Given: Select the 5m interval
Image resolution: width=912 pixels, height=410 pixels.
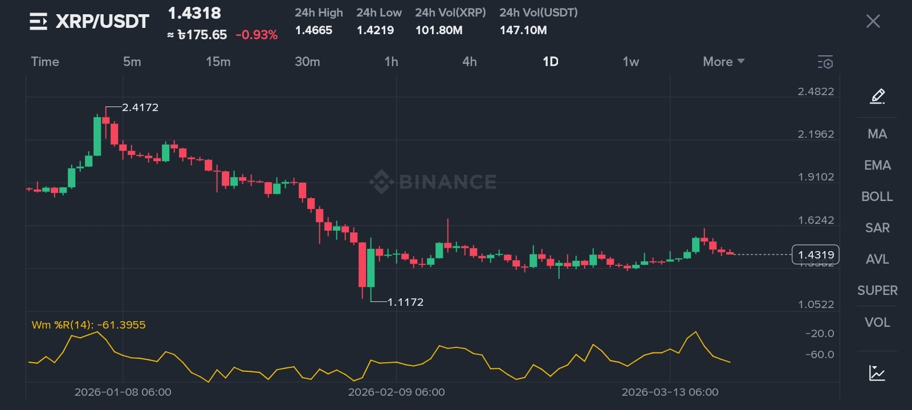Looking at the screenshot, I should point(132,61).
